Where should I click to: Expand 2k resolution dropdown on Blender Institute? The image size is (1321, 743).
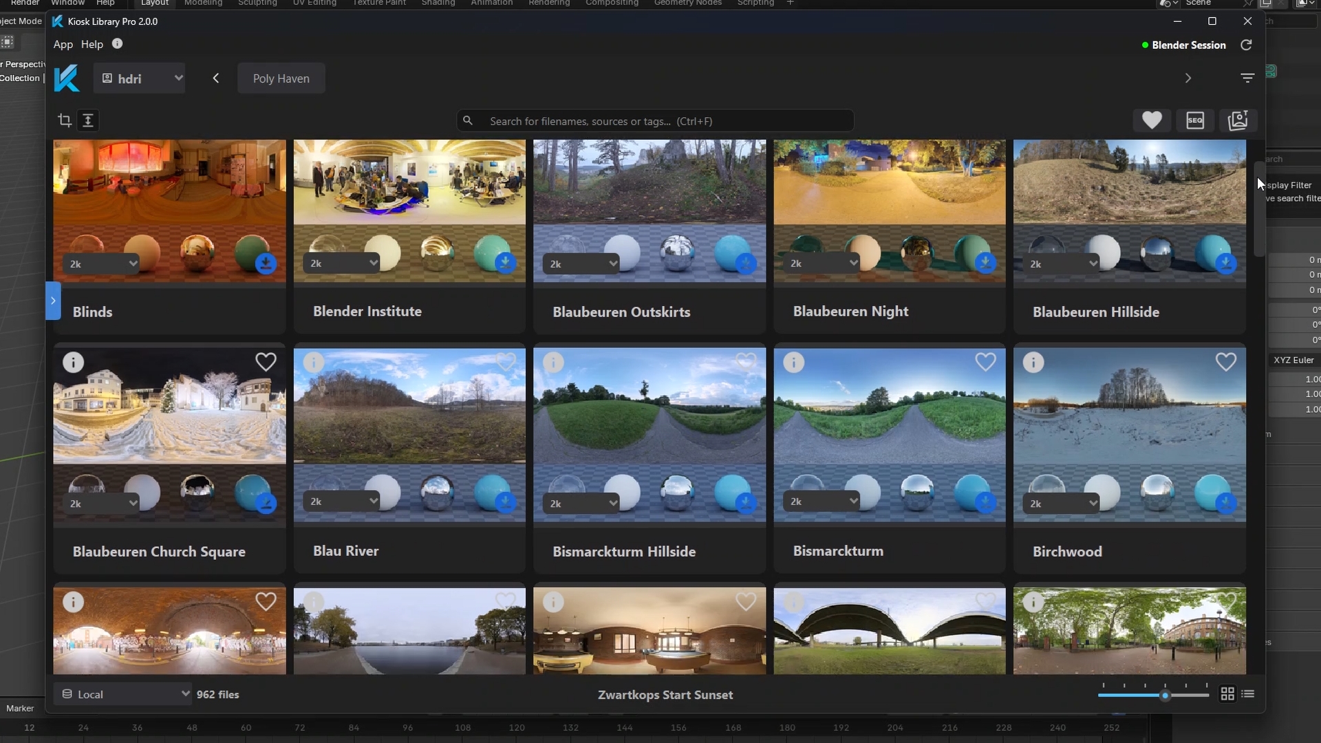[342, 263]
